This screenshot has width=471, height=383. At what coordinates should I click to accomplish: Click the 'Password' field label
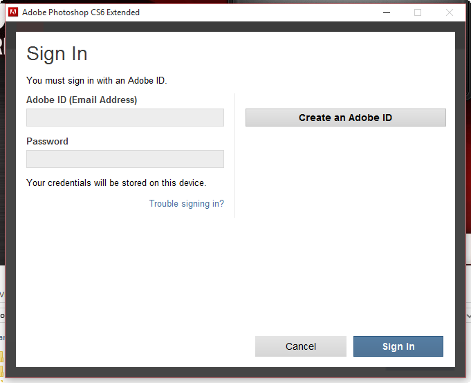tap(48, 141)
